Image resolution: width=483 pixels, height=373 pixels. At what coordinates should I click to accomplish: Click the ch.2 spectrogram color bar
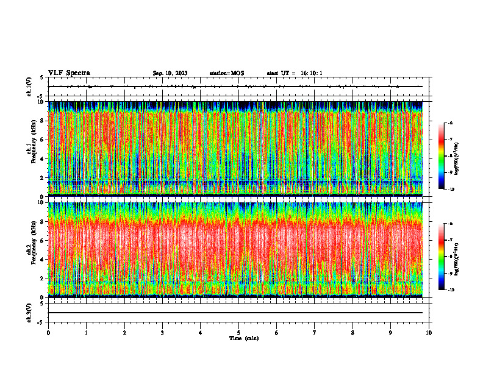pyautogui.click(x=441, y=257)
